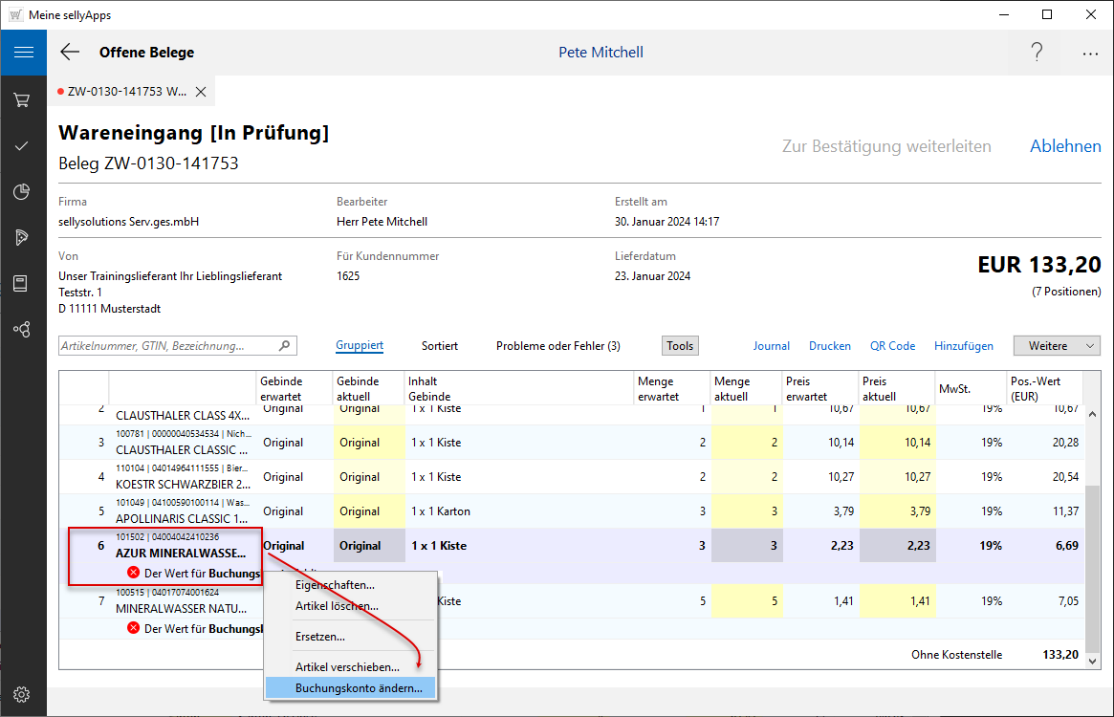Switch to Gruppiert view

pos(360,346)
